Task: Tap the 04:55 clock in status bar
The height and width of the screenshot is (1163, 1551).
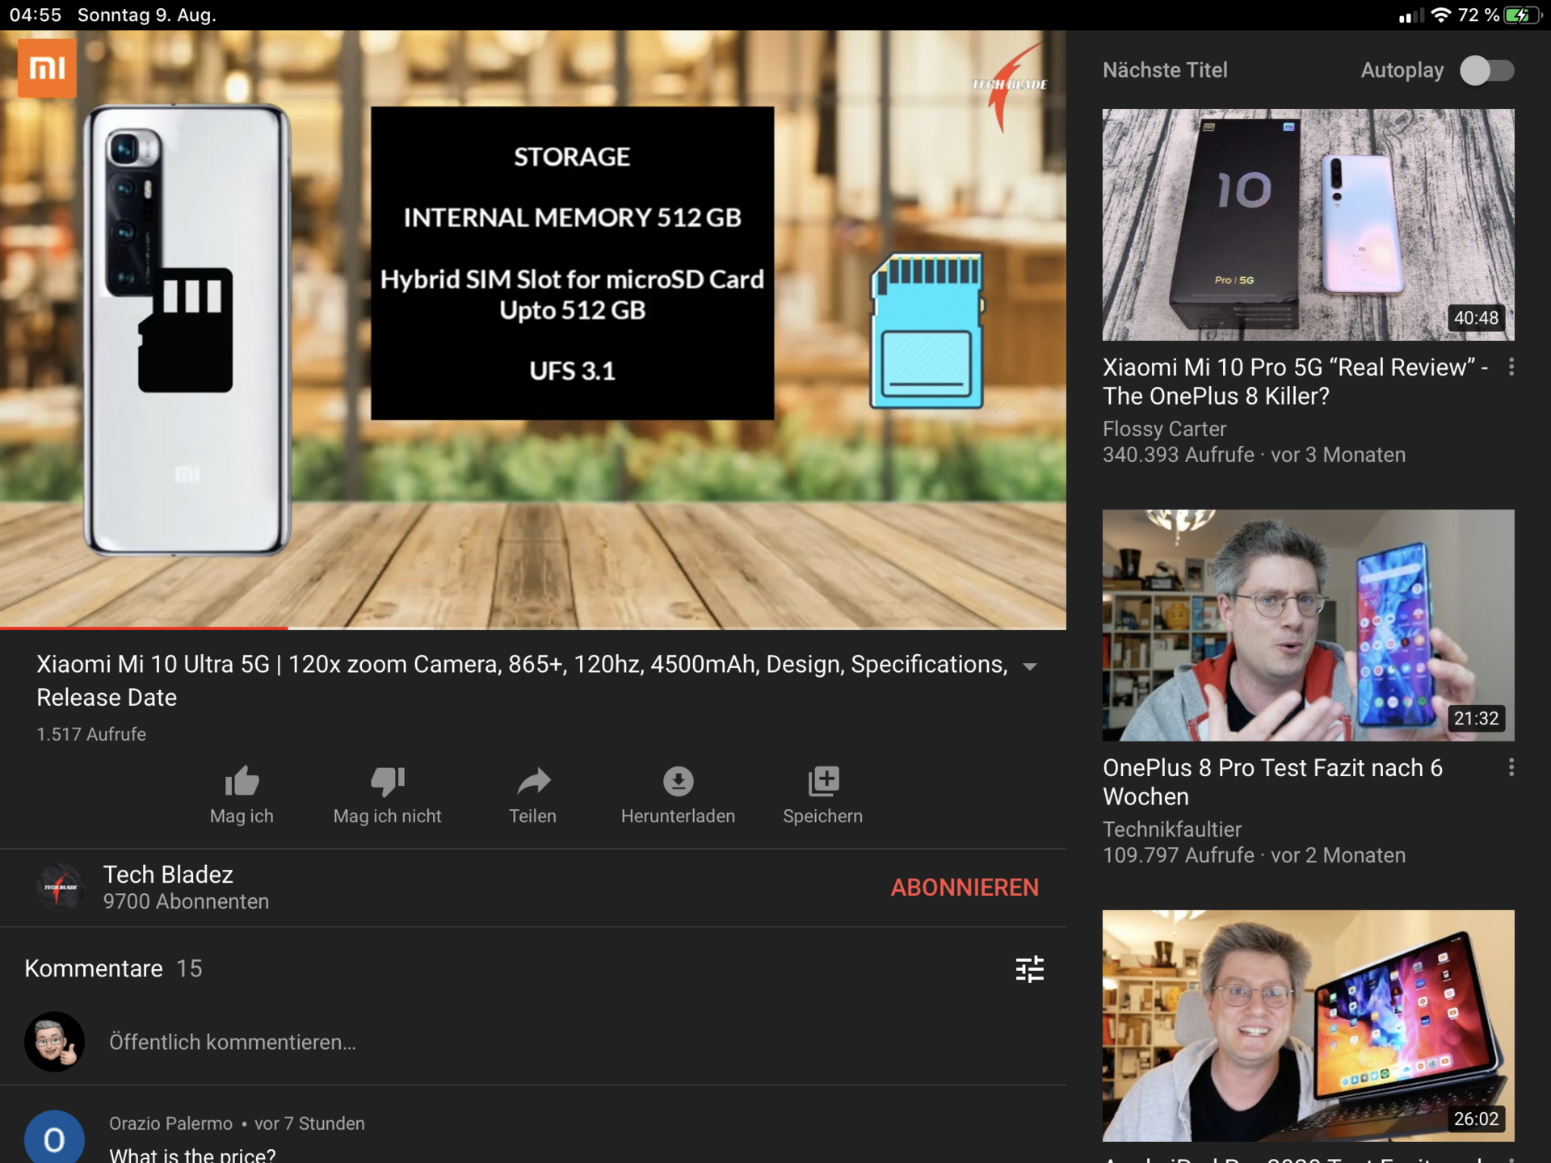Action: [x=36, y=15]
